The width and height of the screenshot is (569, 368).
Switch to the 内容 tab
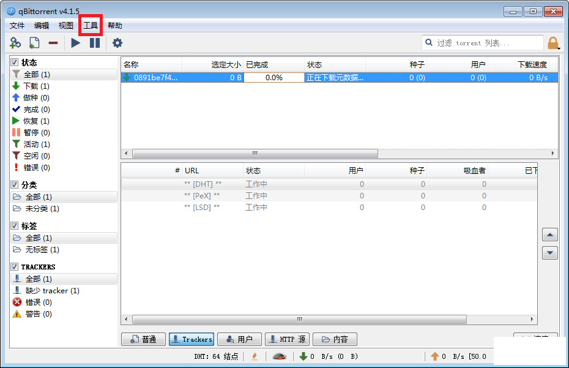335,339
